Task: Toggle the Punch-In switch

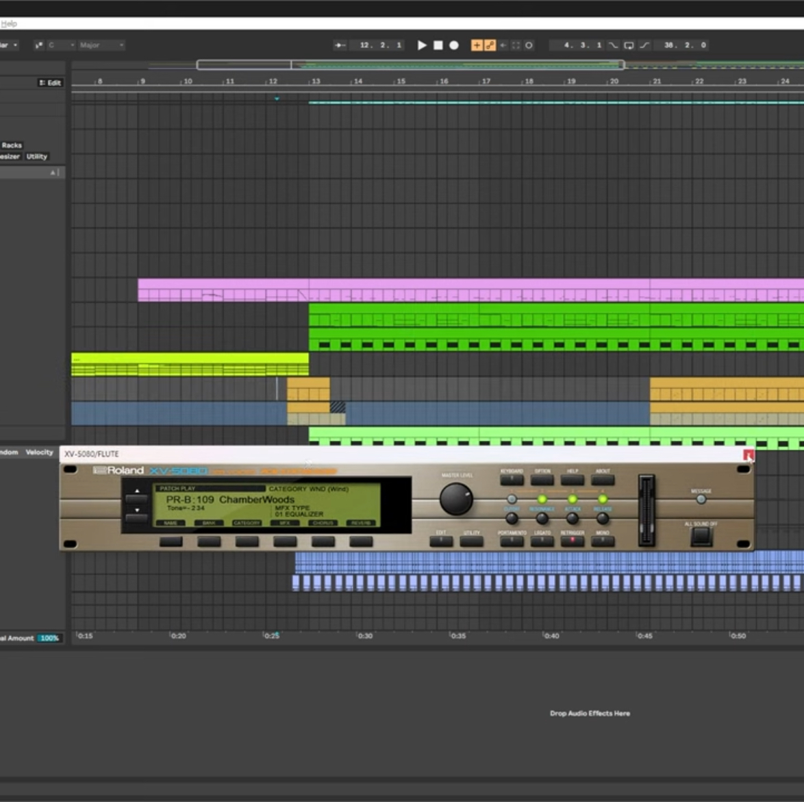Action: 613,45
